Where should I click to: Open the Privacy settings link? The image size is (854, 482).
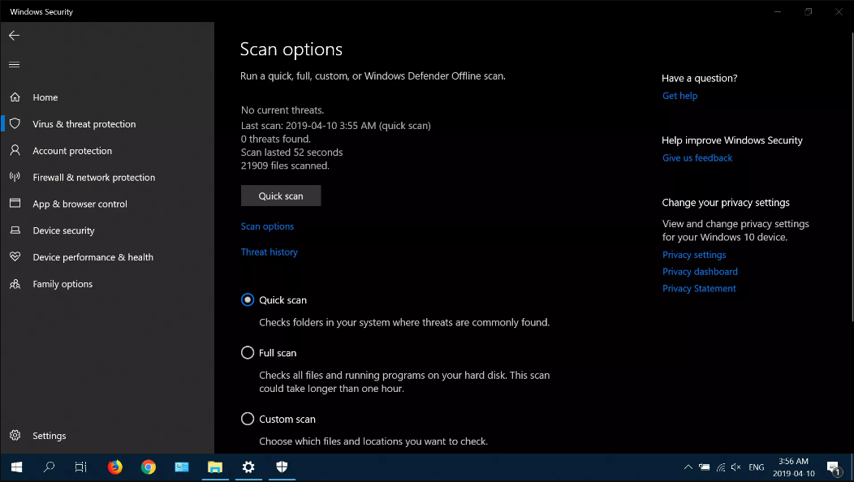coord(694,255)
